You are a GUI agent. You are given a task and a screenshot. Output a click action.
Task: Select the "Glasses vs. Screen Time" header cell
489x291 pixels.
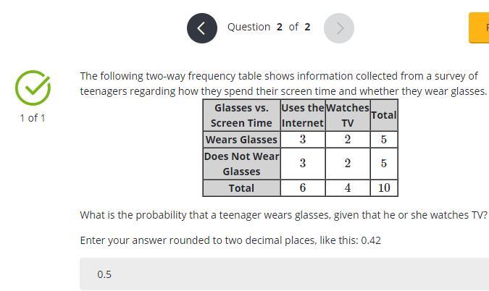[x=241, y=115]
